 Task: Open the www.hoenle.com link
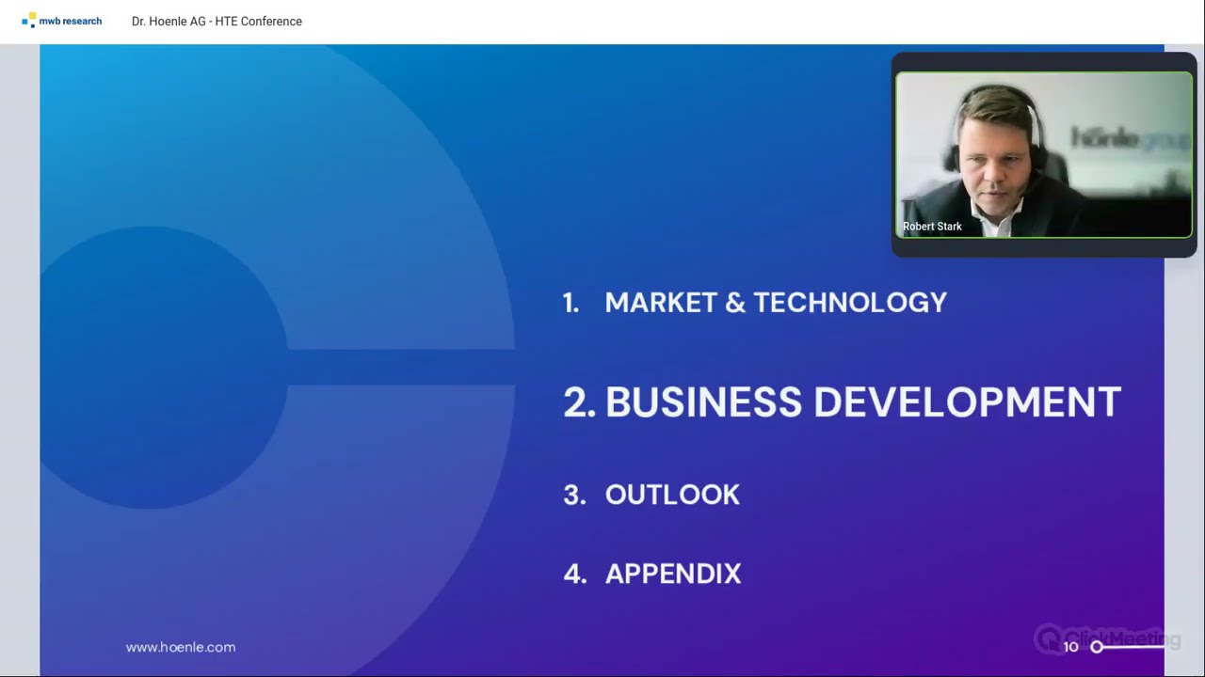click(x=181, y=647)
